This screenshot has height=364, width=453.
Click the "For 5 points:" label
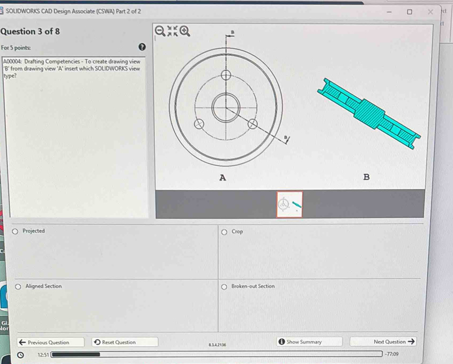click(x=16, y=48)
